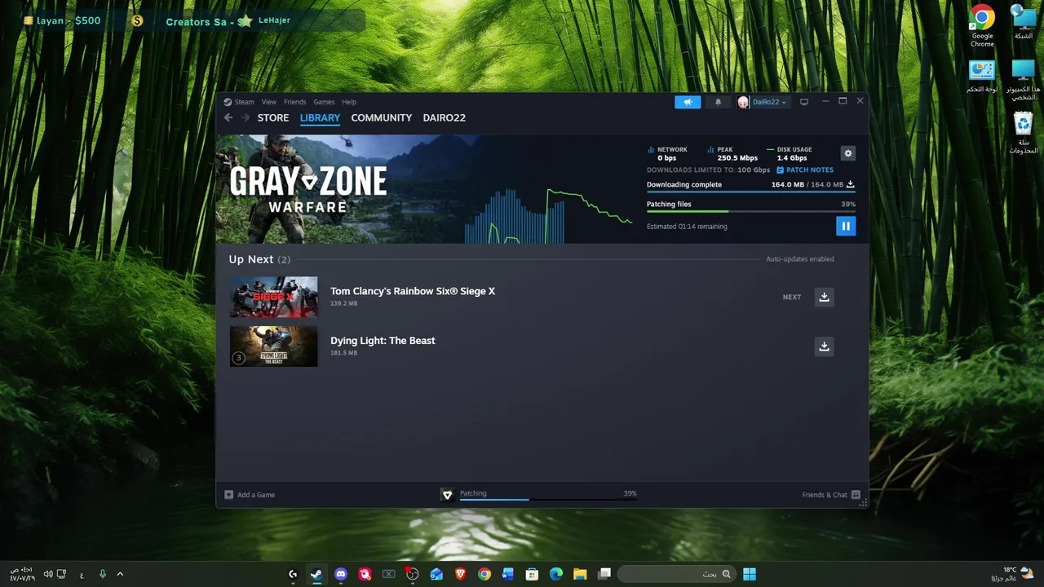Open the Network desktop icon

tap(1024, 23)
